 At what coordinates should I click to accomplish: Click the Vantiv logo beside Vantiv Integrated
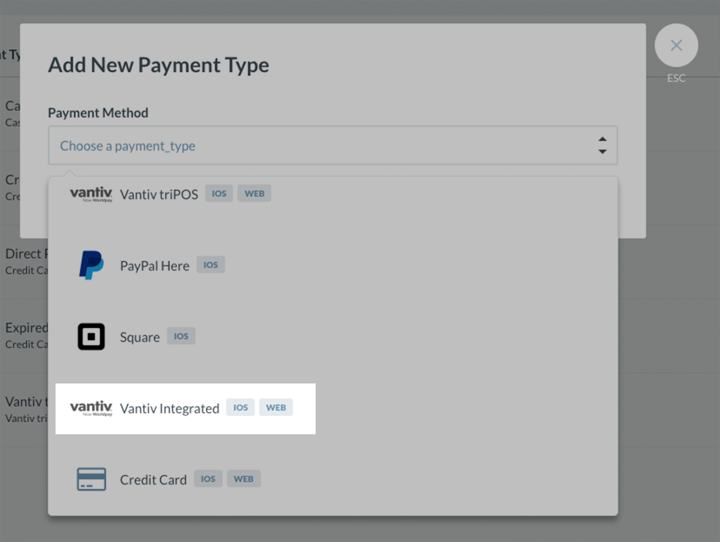click(91, 409)
